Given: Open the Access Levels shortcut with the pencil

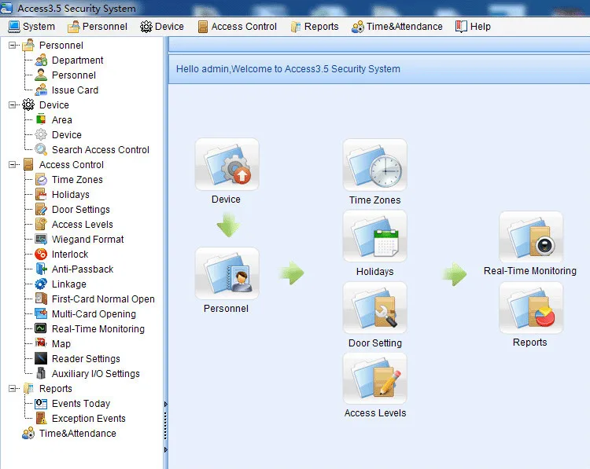Looking at the screenshot, I should 374,378.
